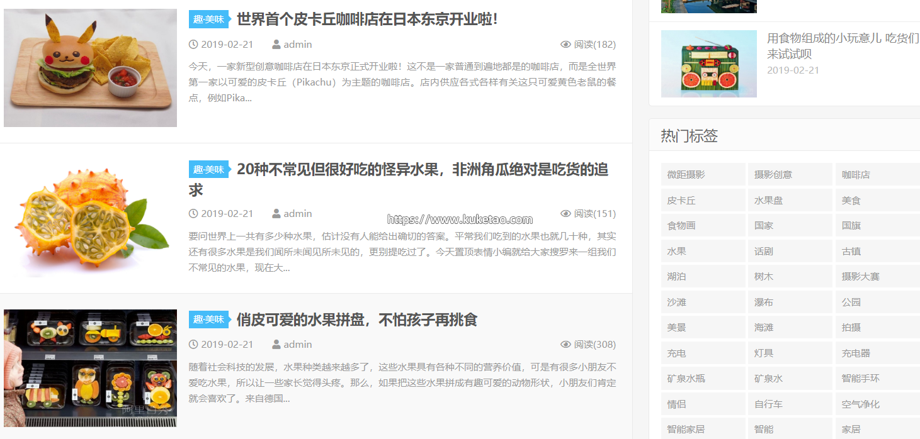
Task: Open the 趣·美味 tag on 水果拼盘 article
Action: point(209,320)
